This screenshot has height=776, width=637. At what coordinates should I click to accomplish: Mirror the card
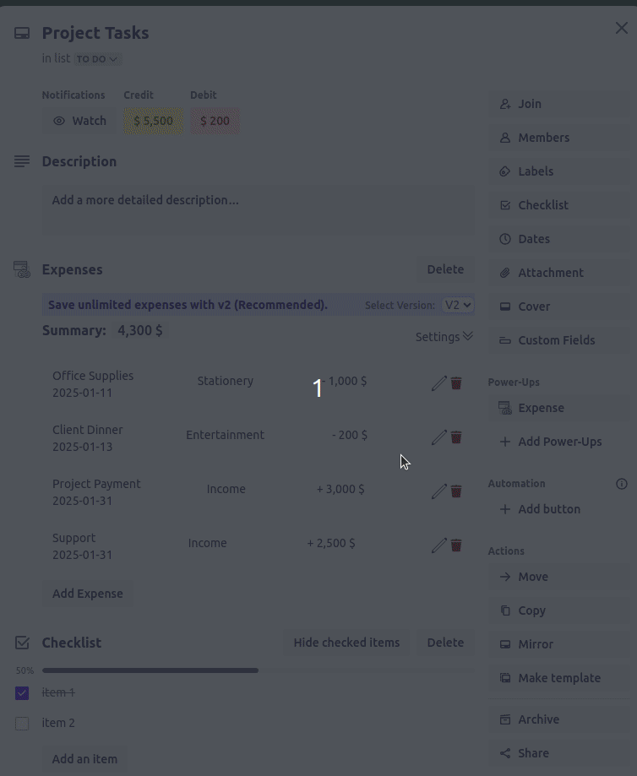coord(536,643)
